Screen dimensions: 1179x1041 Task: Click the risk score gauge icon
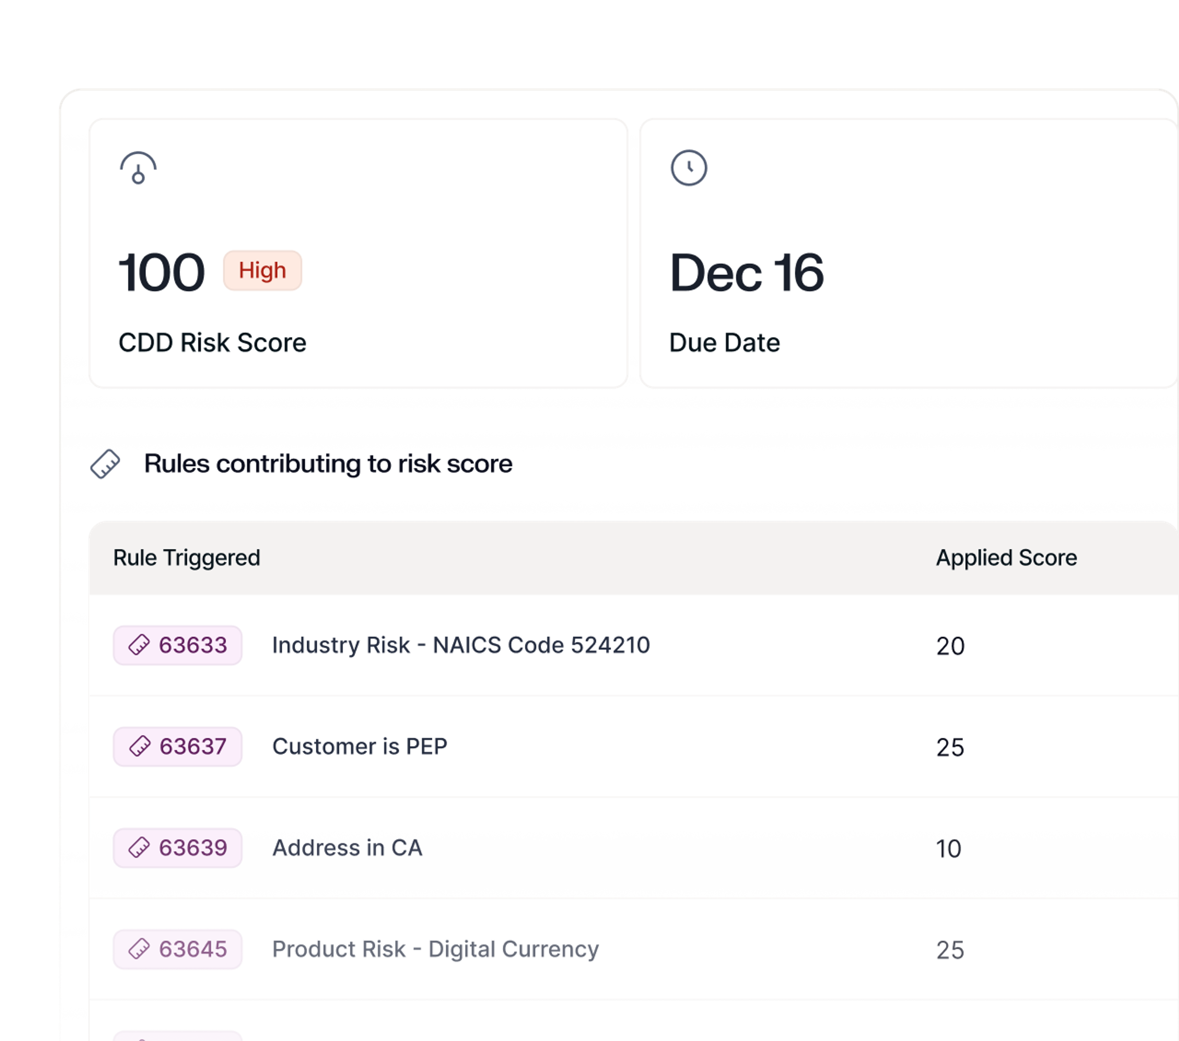pos(138,168)
